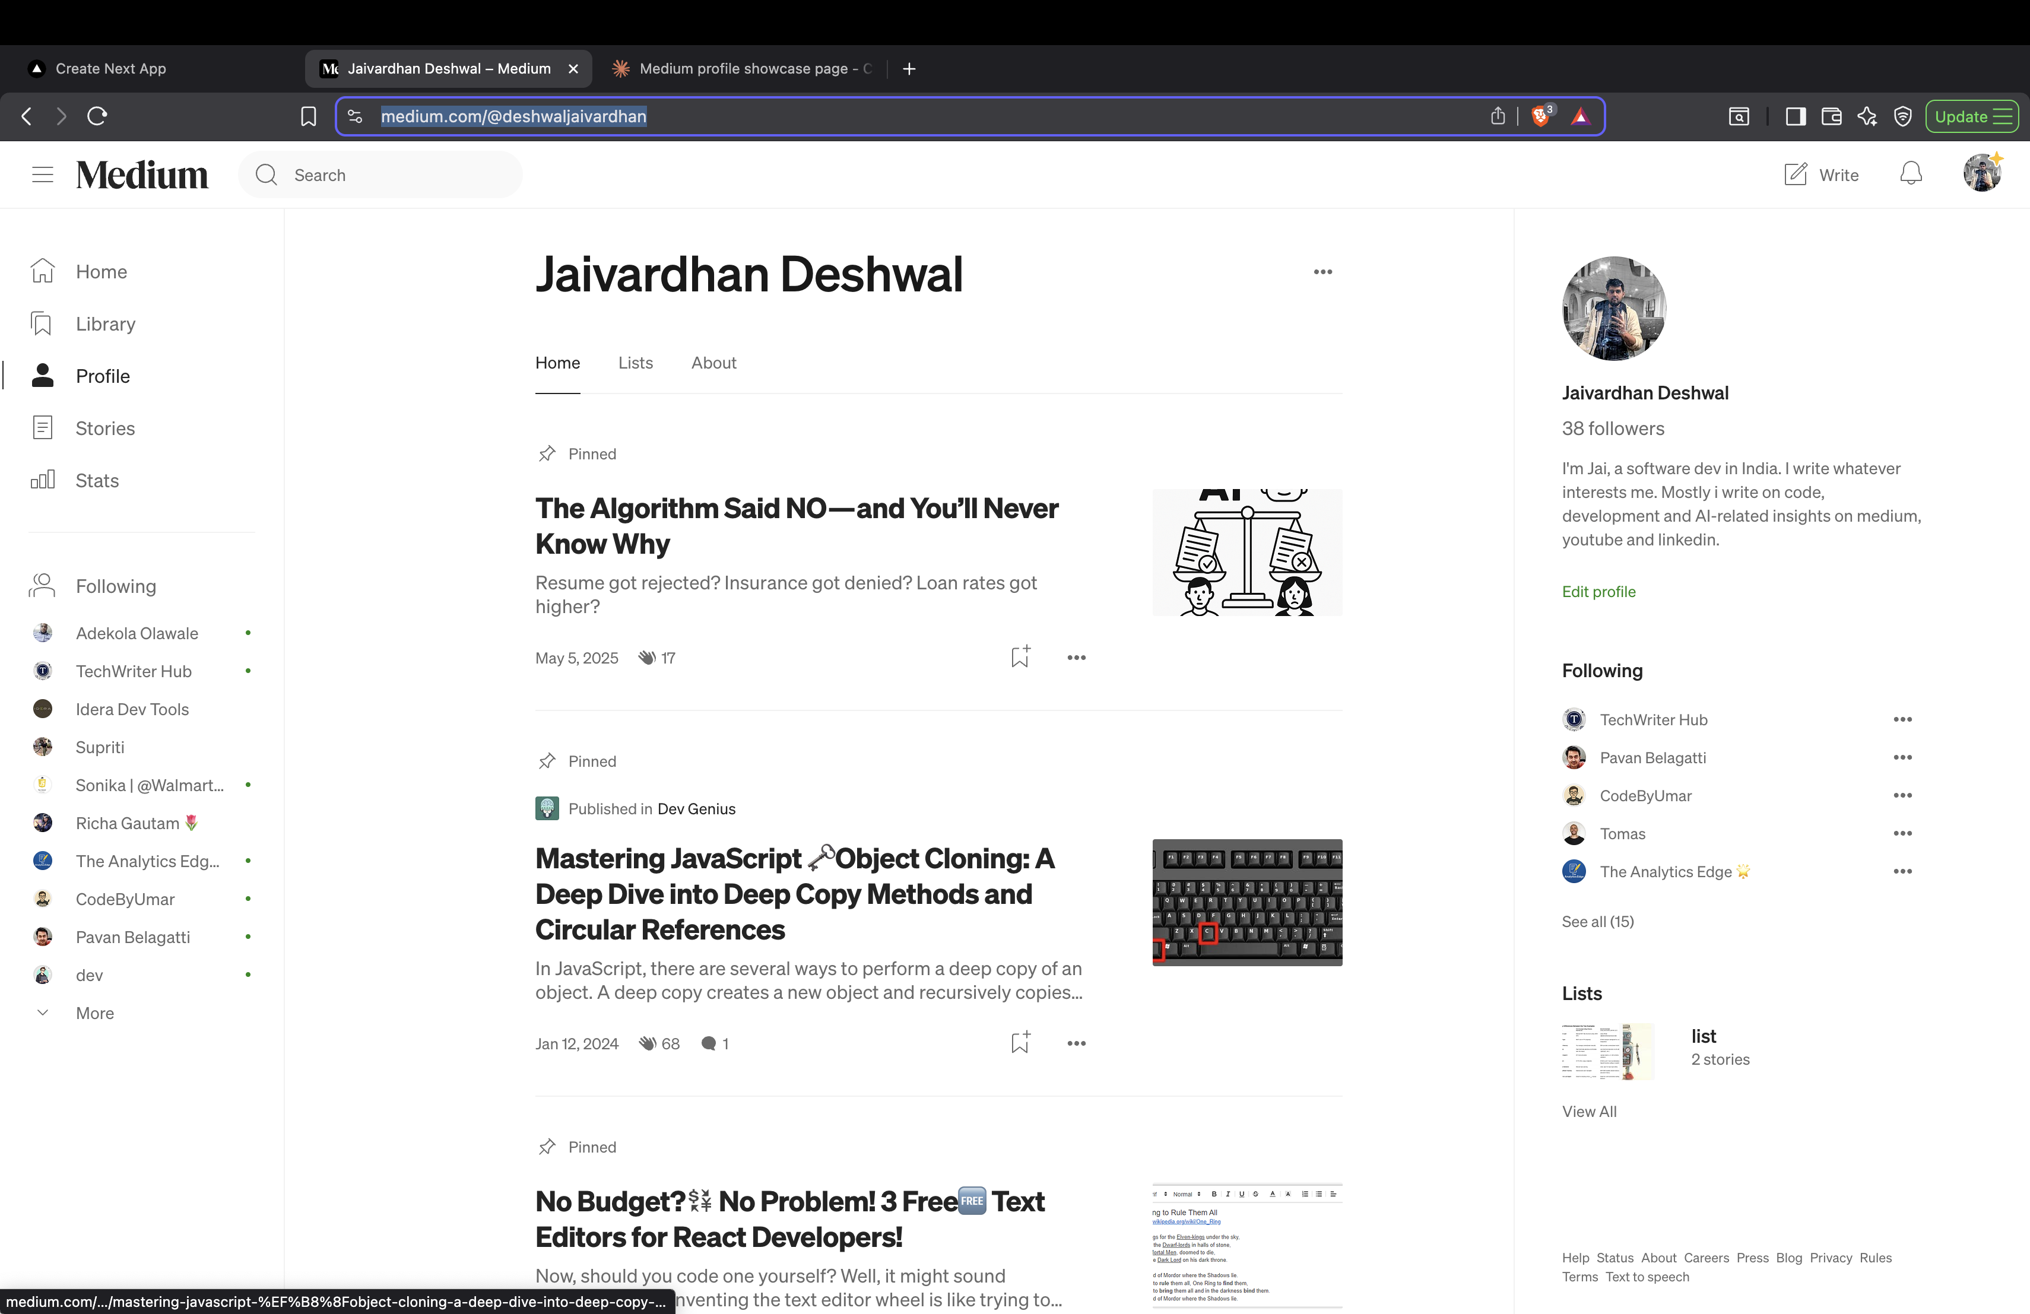Viewport: 2030px width, 1314px height.
Task: View your Stats in the sidebar
Action: (x=96, y=480)
